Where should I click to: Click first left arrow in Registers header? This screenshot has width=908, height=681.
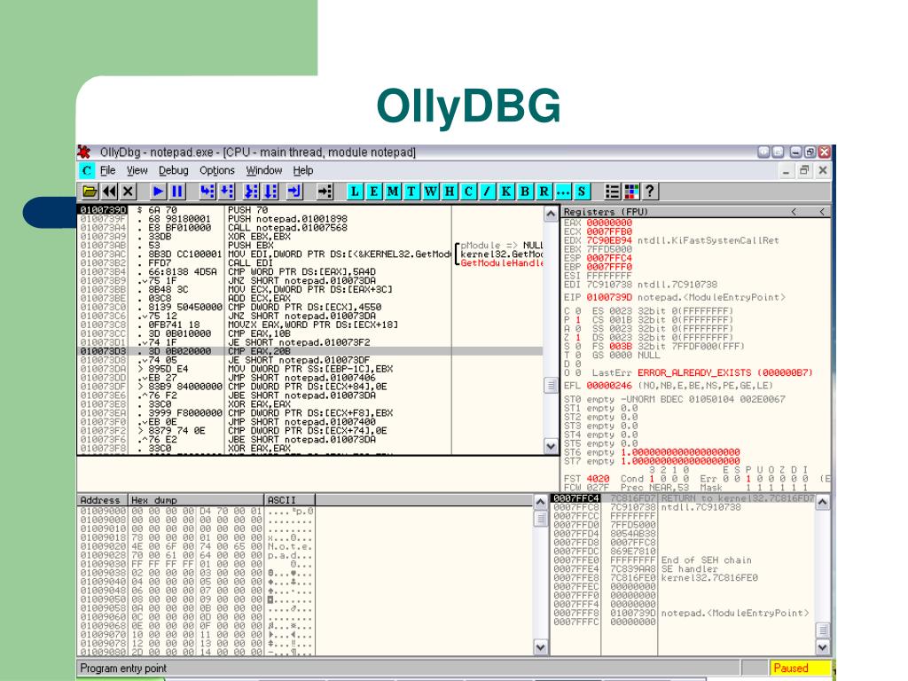point(794,212)
